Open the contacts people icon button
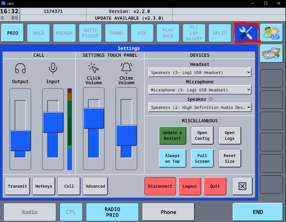Viewport: 286px width, 222px height. (x=271, y=33)
